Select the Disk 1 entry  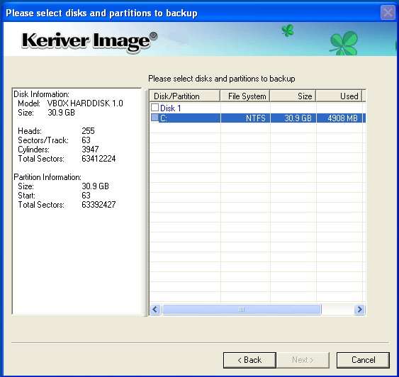[170, 108]
